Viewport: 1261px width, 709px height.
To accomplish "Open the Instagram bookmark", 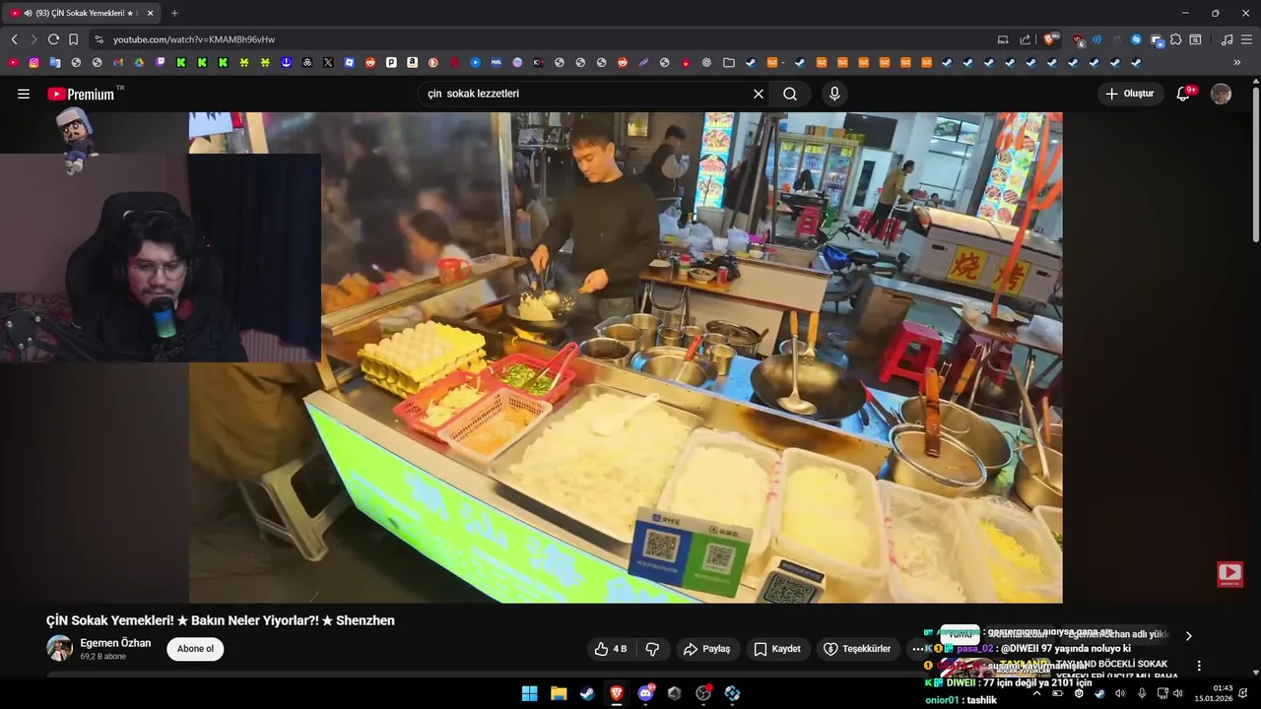I will 33,62.
